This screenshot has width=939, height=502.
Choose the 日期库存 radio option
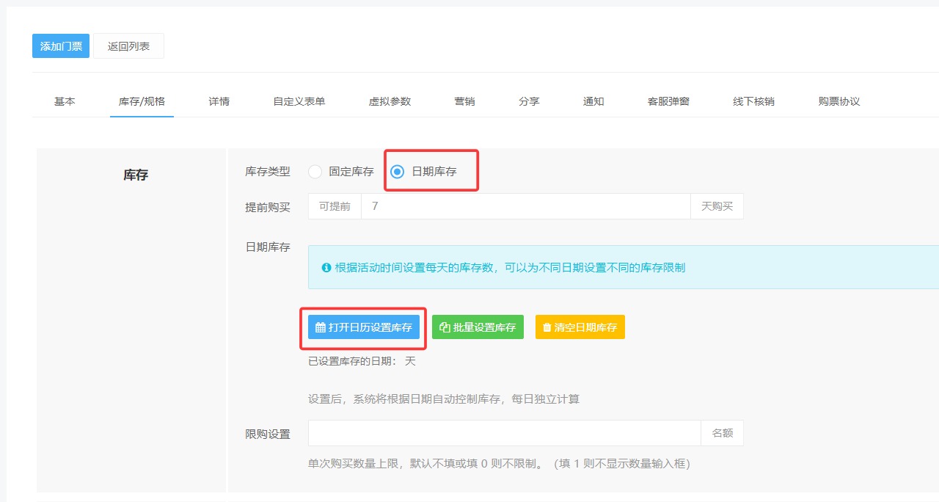click(398, 172)
